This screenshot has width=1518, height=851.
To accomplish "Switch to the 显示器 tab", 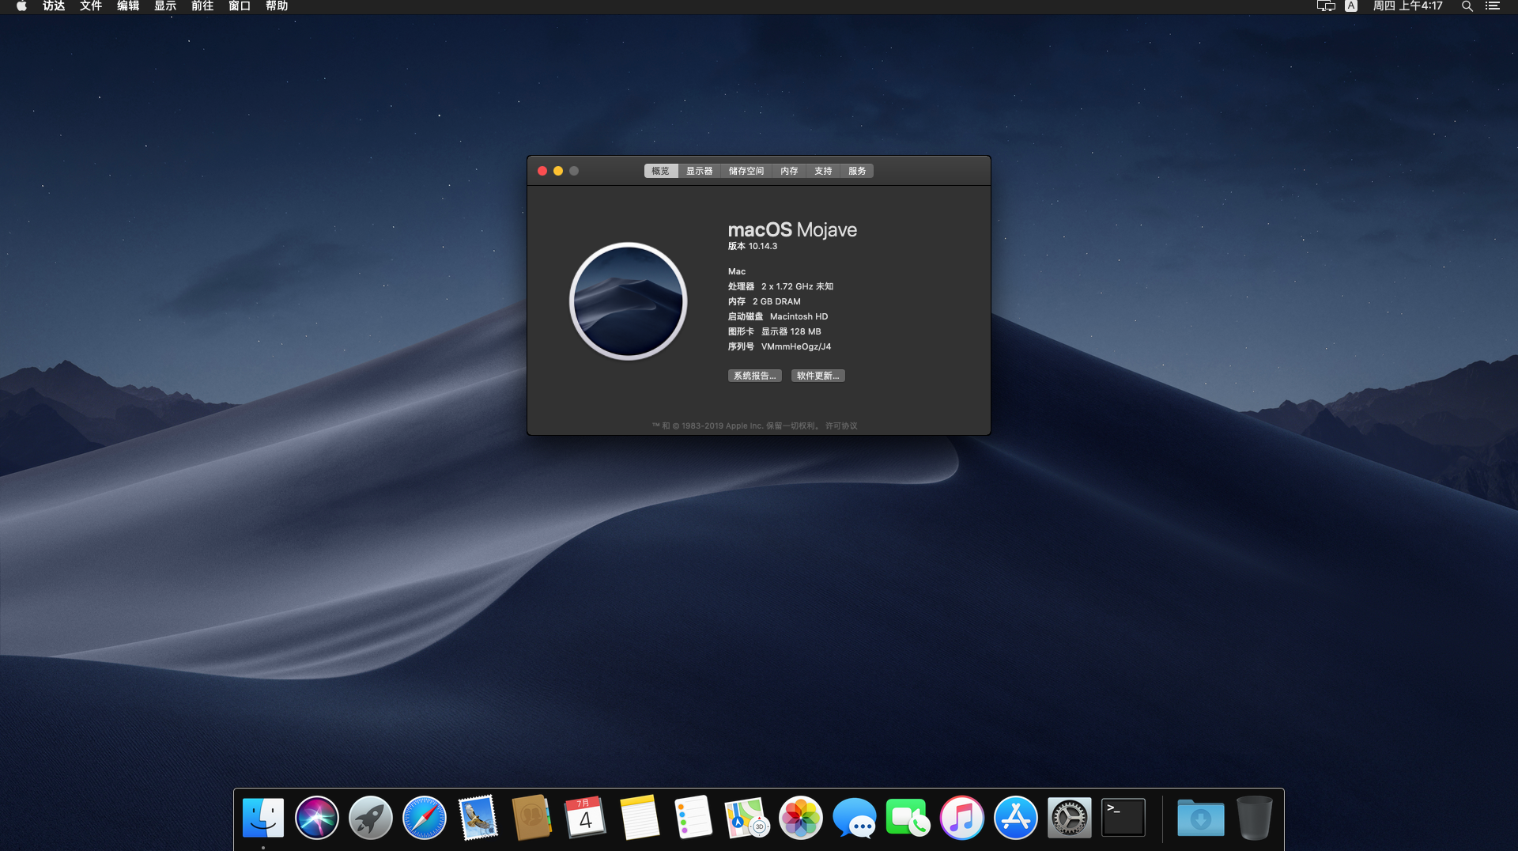I will (699, 171).
